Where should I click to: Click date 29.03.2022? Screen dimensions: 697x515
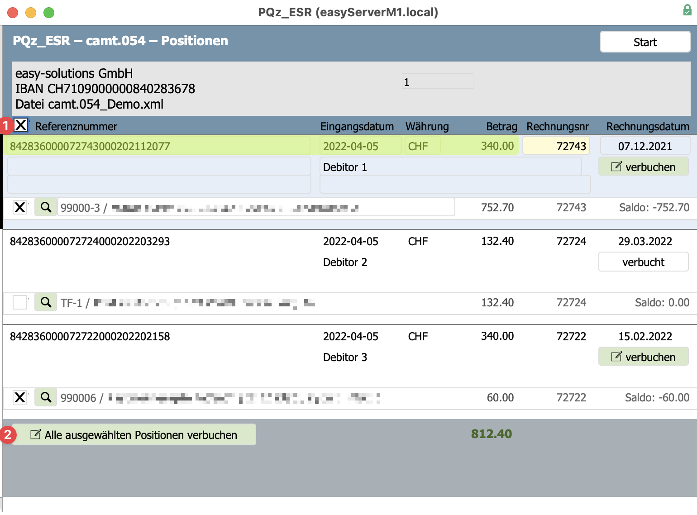click(645, 241)
